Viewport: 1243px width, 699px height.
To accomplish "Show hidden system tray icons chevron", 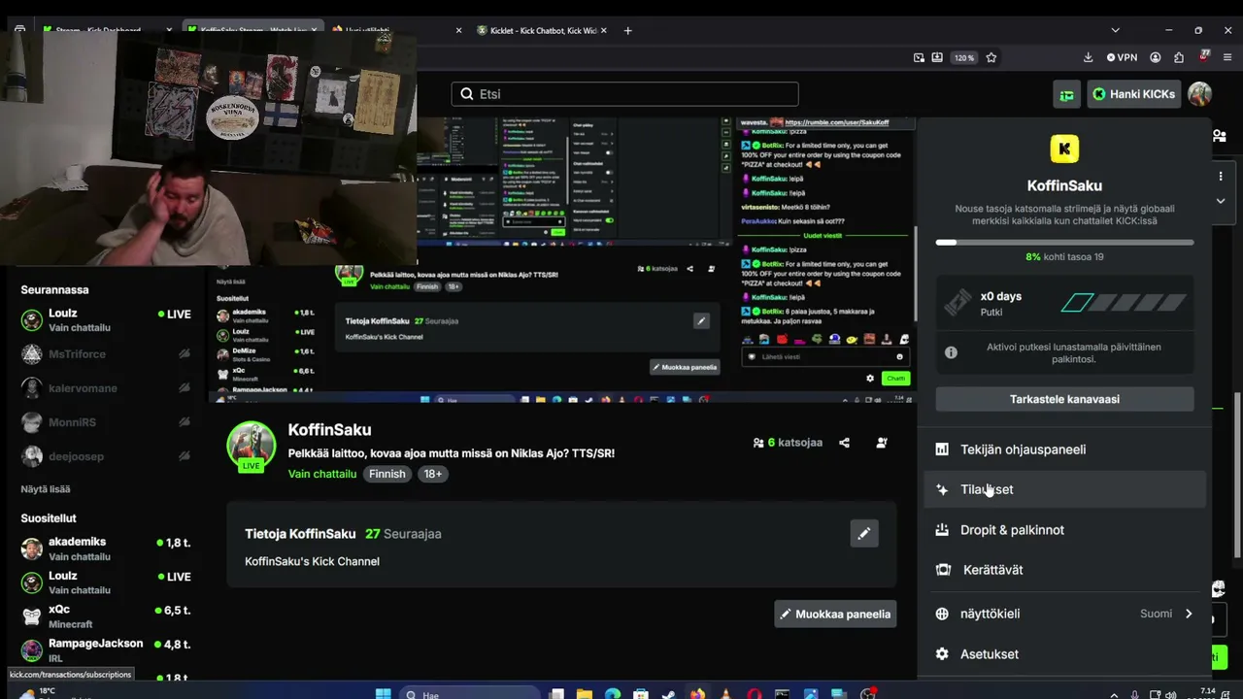I will pos(1114,694).
